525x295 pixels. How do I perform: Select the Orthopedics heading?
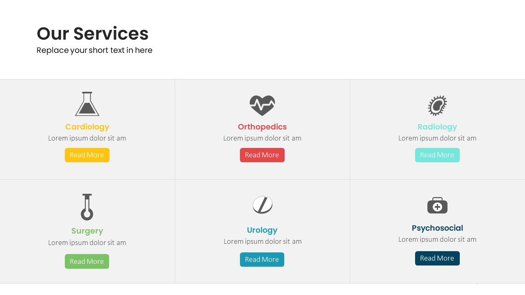coord(262,127)
